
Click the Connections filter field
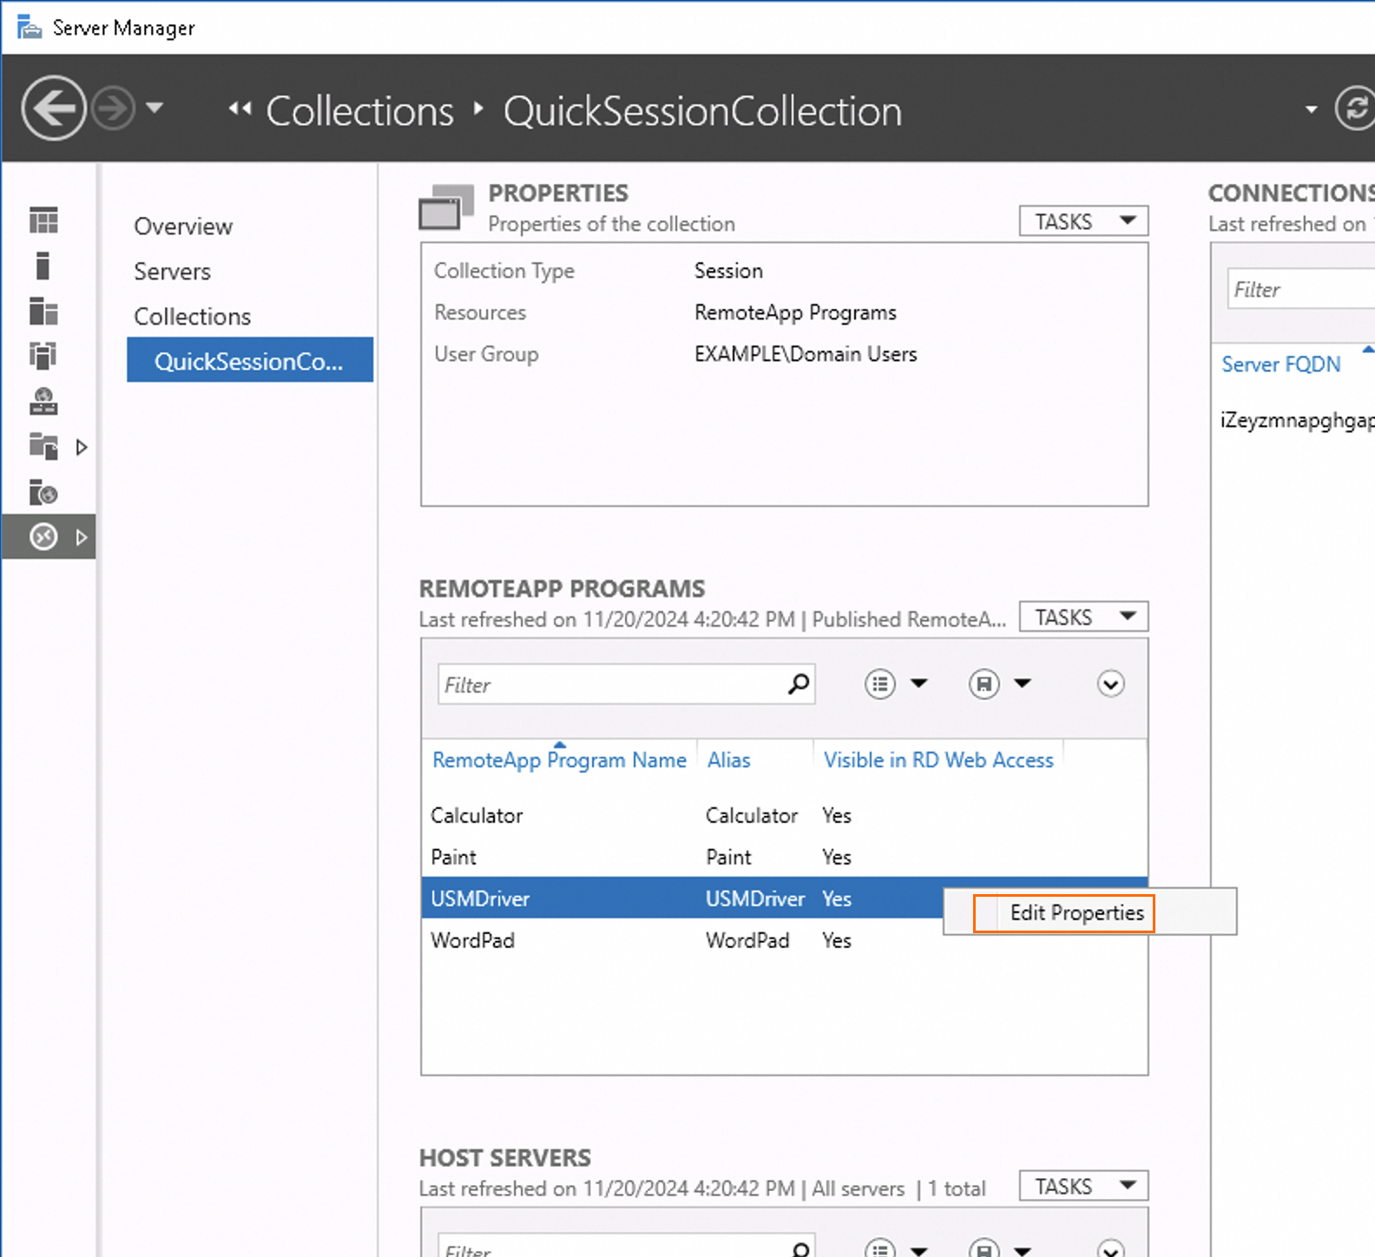(1300, 289)
